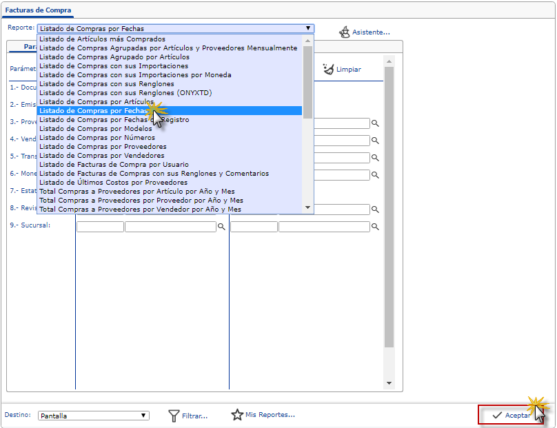Viewport: 557px width, 428px height.
Task: Open the Destino Pantalla dropdown
Action: tap(94, 416)
